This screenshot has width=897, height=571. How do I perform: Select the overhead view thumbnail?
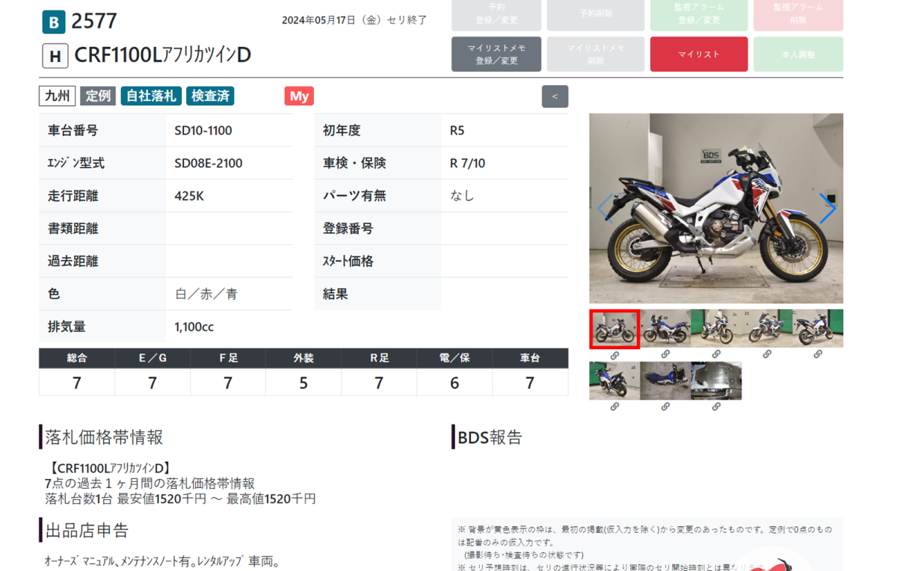click(665, 381)
